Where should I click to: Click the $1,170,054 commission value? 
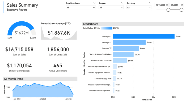click(x=19, y=66)
